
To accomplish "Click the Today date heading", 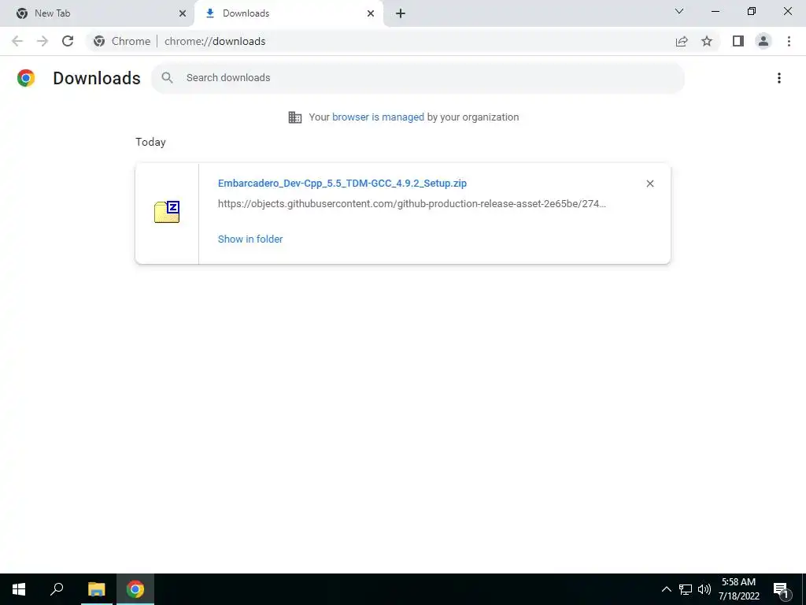I will 150,143.
